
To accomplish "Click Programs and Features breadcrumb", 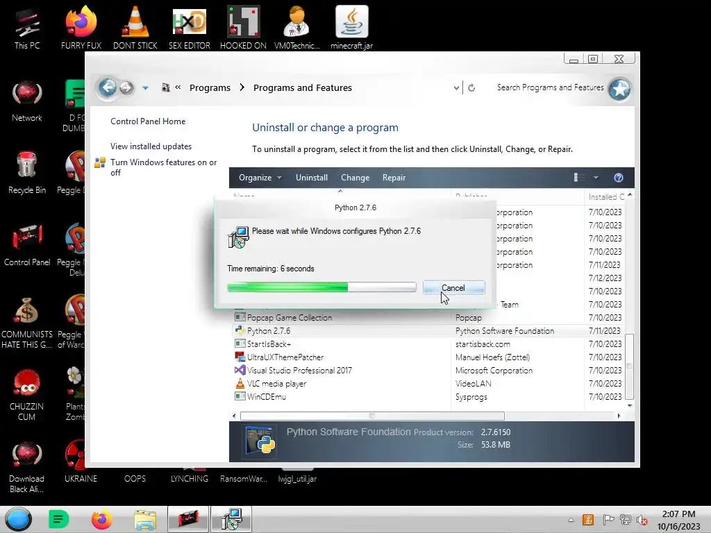I will click(x=303, y=87).
